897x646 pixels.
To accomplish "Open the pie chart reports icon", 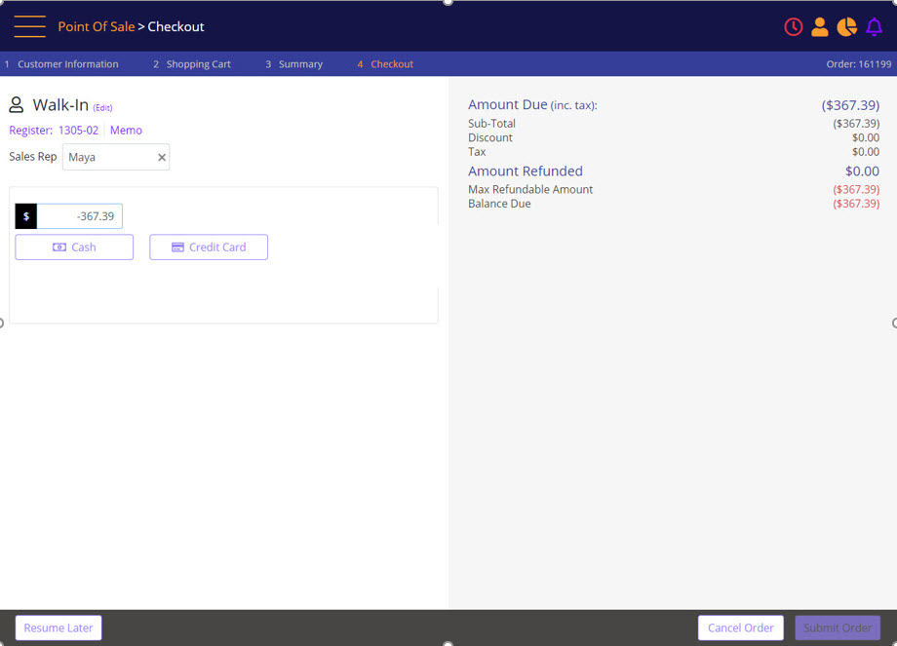I will coord(846,27).
